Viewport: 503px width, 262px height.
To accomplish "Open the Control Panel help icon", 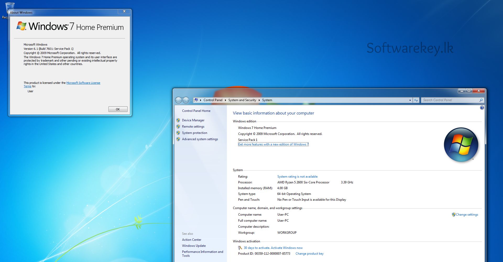I will (x=482, y=108).
